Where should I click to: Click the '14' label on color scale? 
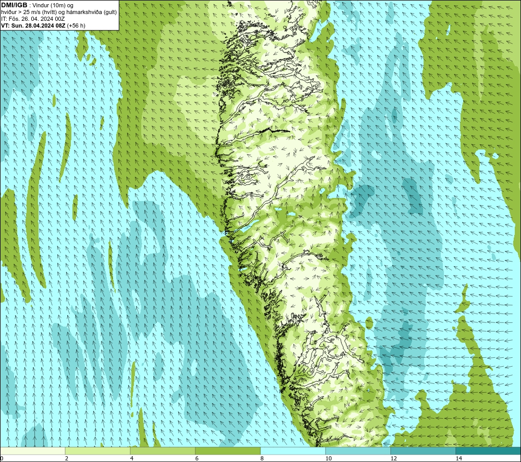(459, 458)
